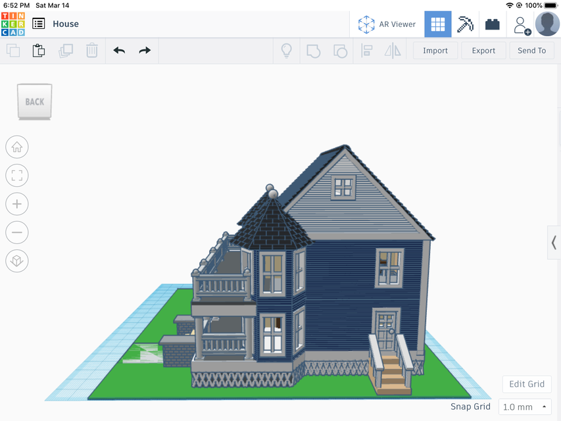Click the Home view icon
Image resolution: width=561 pixels, height=421 pixels.
(x=16, y=147)
